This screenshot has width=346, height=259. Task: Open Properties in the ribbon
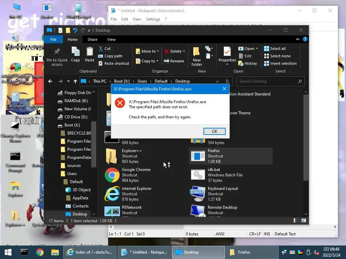(227, 56)
